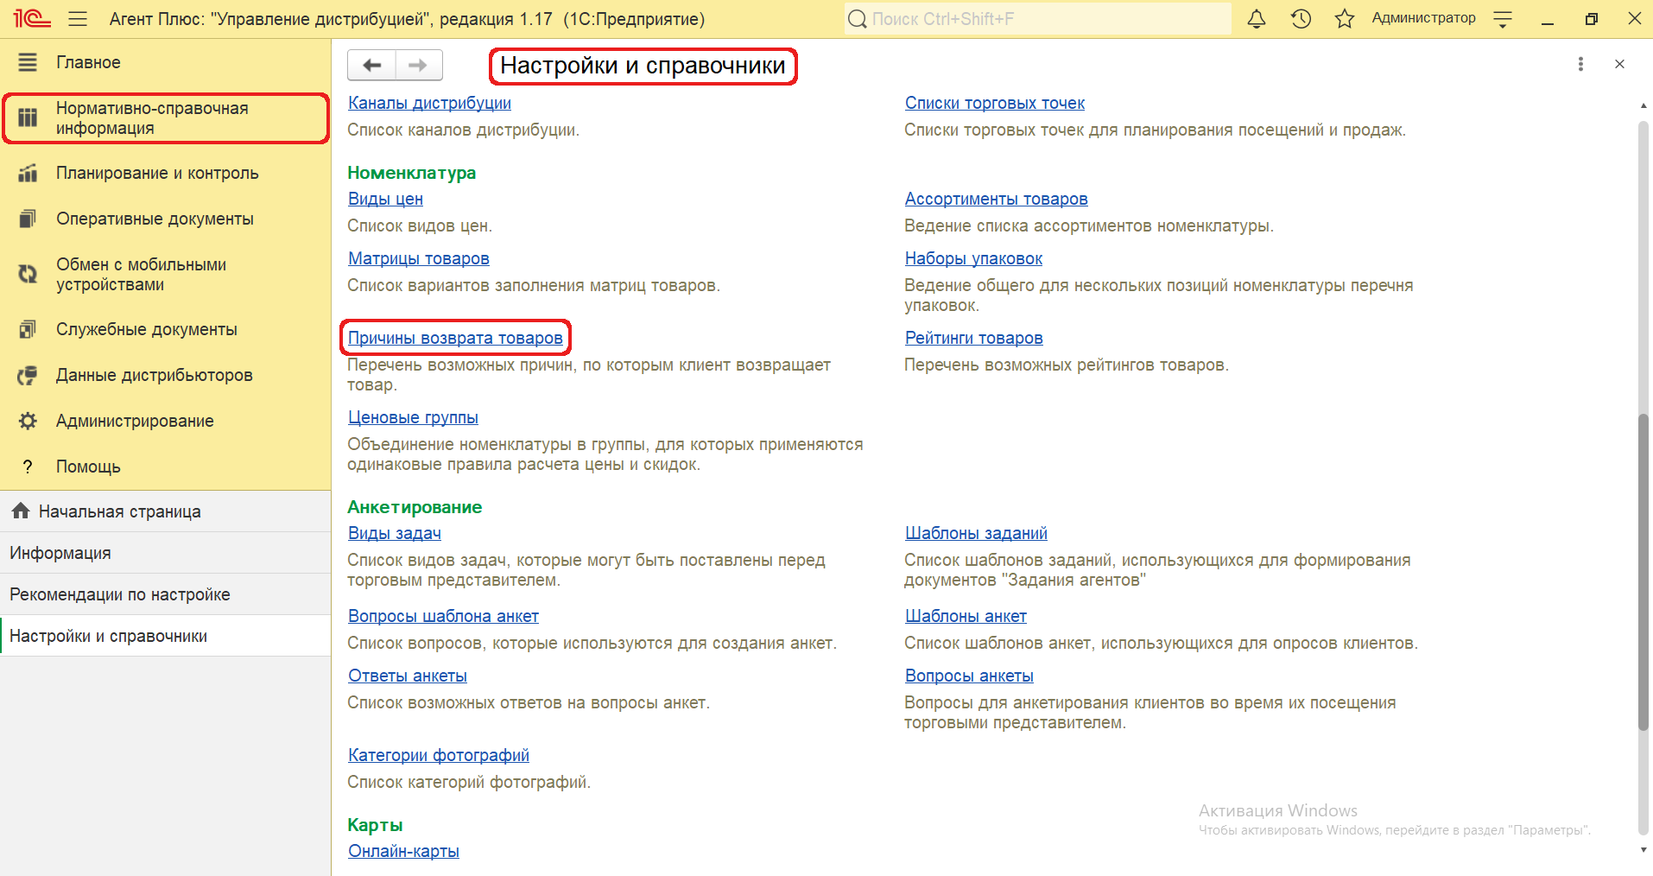The image size is (1653, 876).
Task: Click the Начальная страница home icon
Action: pos(21,511)
